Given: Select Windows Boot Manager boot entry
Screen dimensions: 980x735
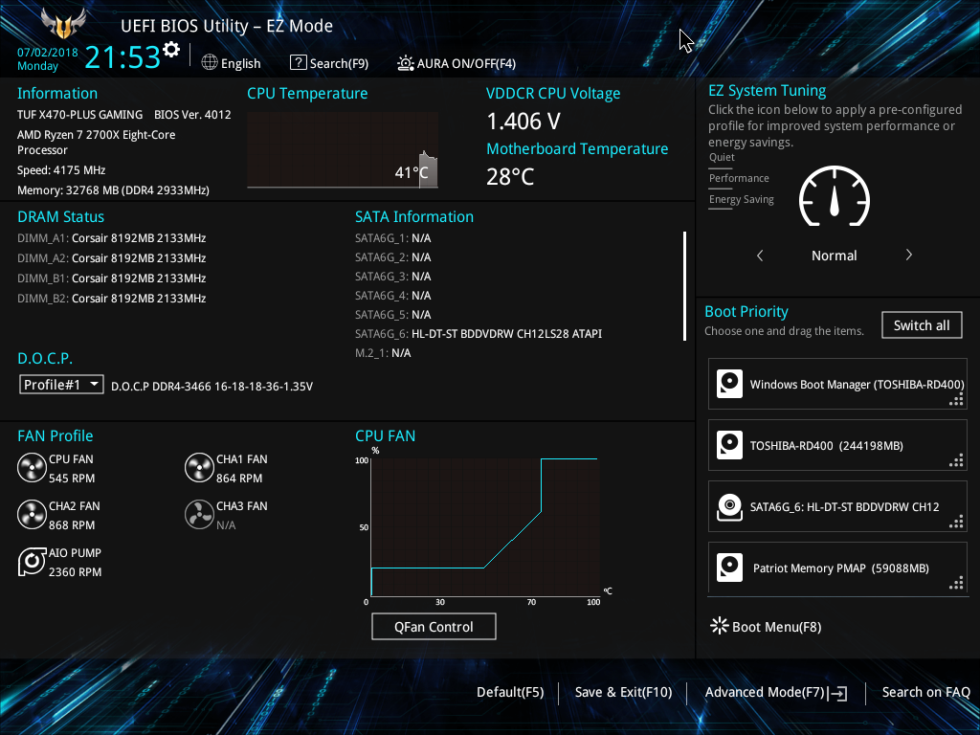Looking at the screenshot, I should pos(837,384).
